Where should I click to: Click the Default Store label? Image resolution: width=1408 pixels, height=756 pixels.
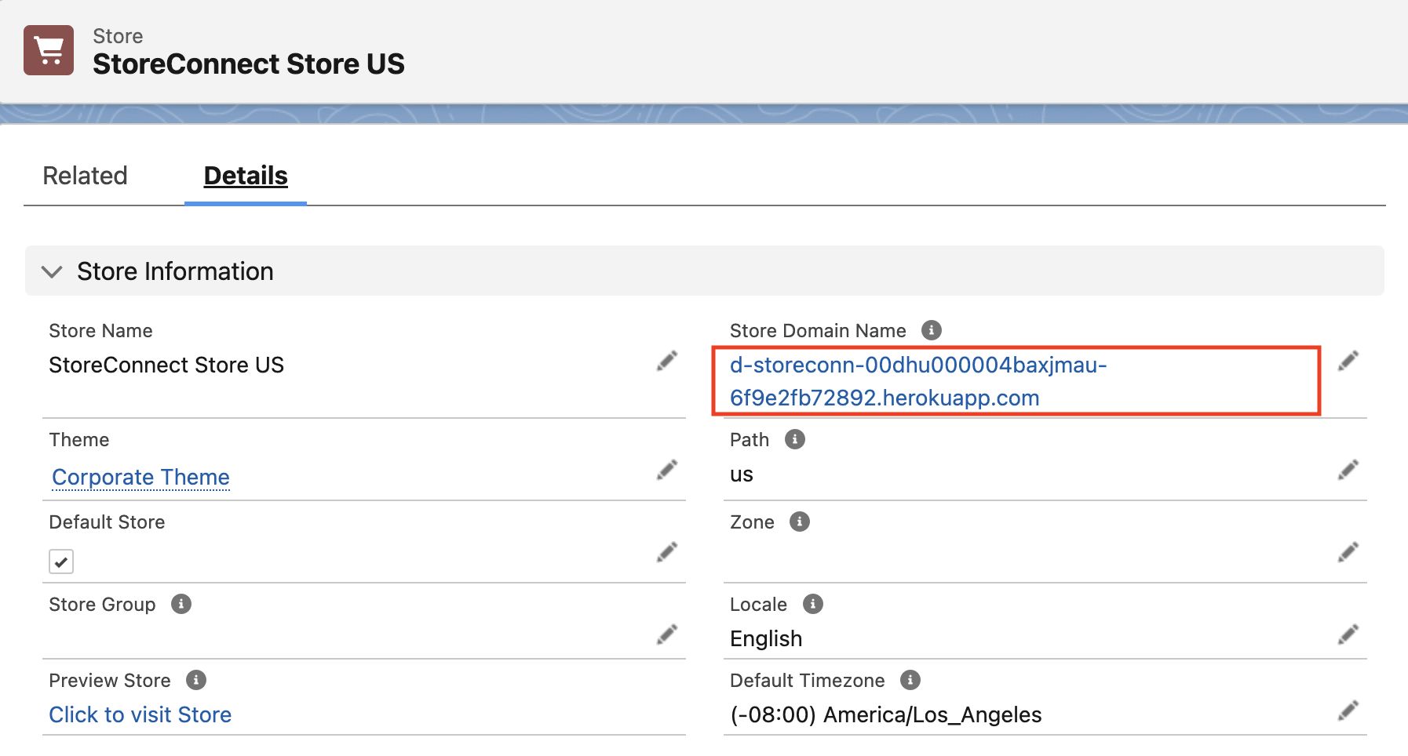tap(107, 522)
